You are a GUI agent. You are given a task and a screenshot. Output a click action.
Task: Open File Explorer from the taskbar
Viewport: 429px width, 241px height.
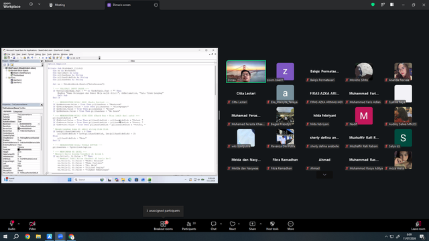(38, 236)
